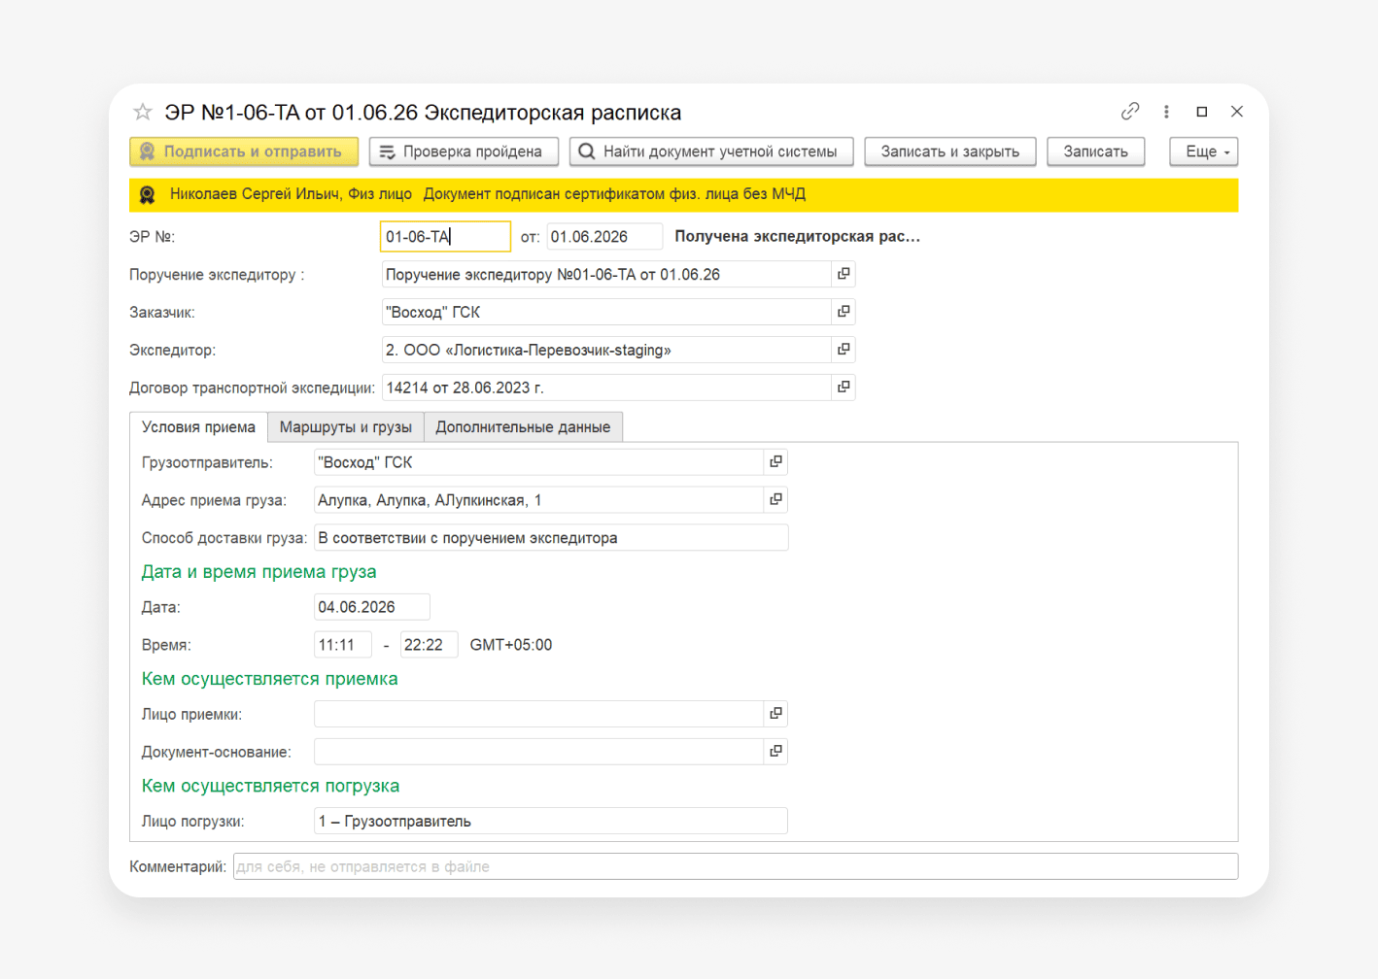Click the empty Лицо приемки field
The height and width of the screenshot is (979, 1378).
[x=538, y=714]
